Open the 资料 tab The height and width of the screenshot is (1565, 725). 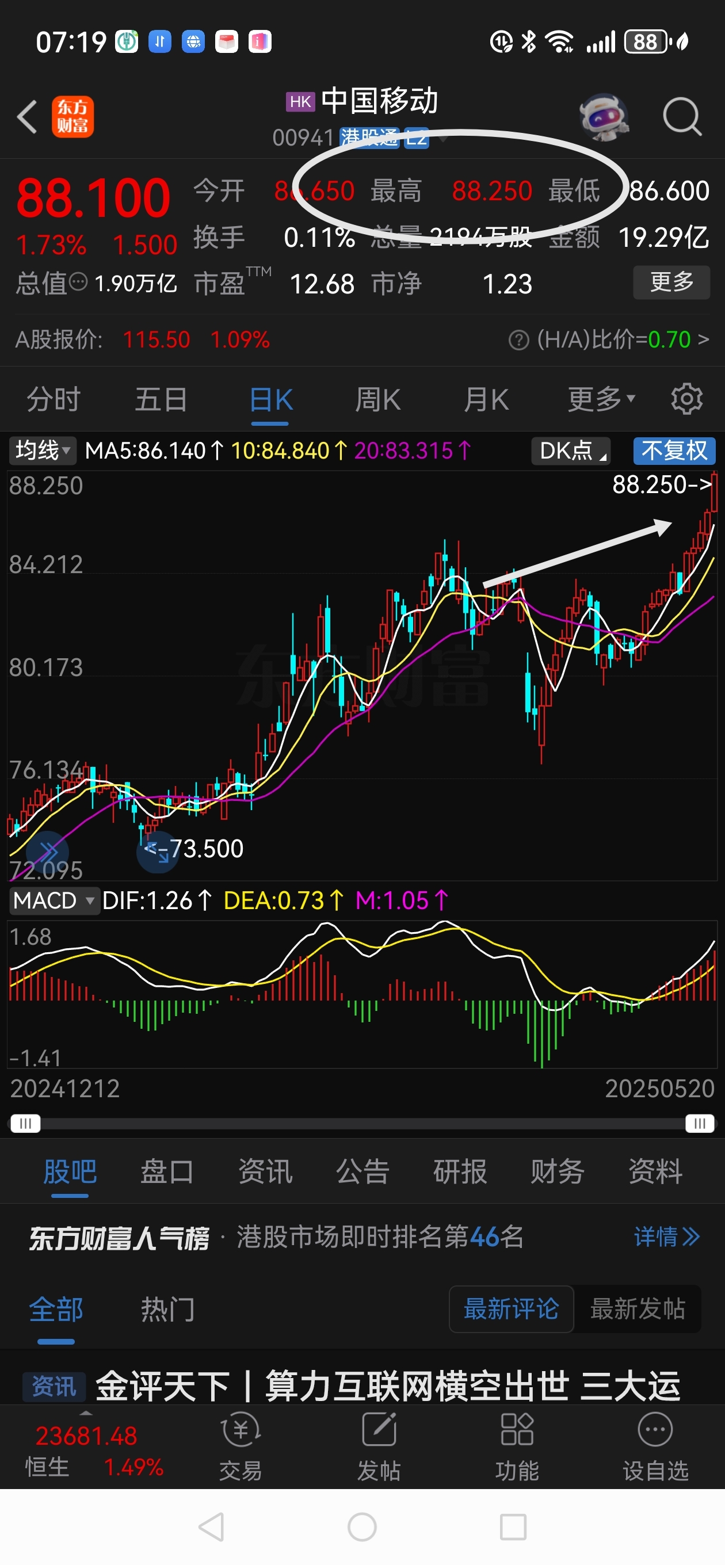(655, 1171)
